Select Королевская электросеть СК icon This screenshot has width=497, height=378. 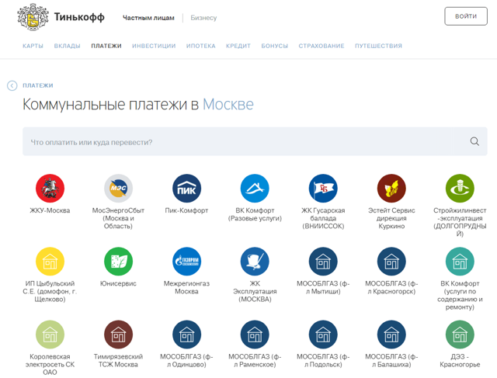pos(50,335)
